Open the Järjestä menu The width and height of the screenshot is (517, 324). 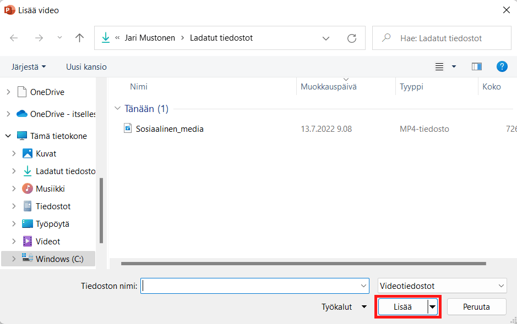pos(29,67)
